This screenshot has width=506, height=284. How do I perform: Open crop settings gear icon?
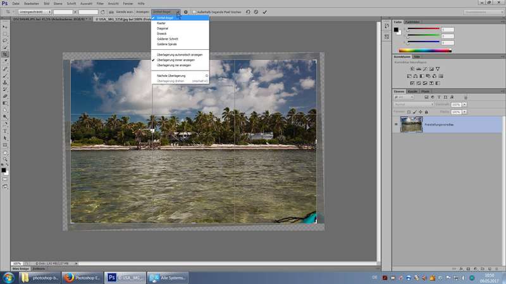coord(185,12)
